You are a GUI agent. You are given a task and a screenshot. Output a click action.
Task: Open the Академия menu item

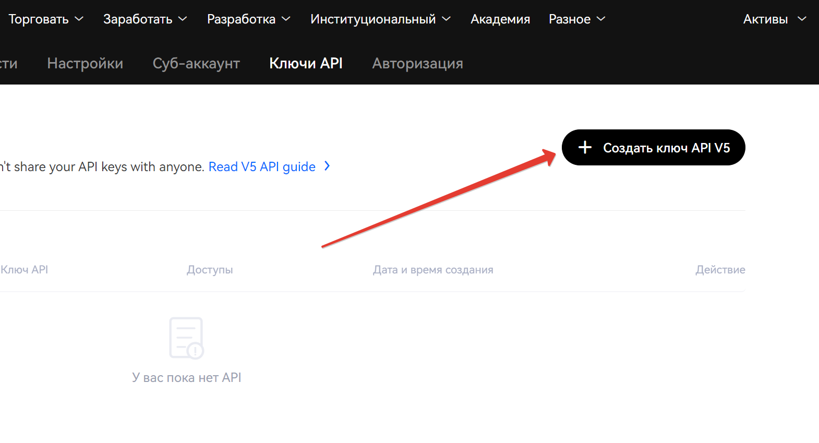point(500,19)
